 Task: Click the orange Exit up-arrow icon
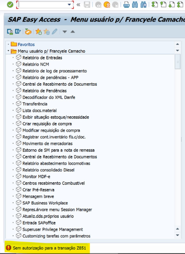[106, 5]
